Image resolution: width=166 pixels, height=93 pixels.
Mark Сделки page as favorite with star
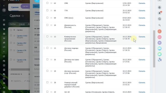coord(23,16)
